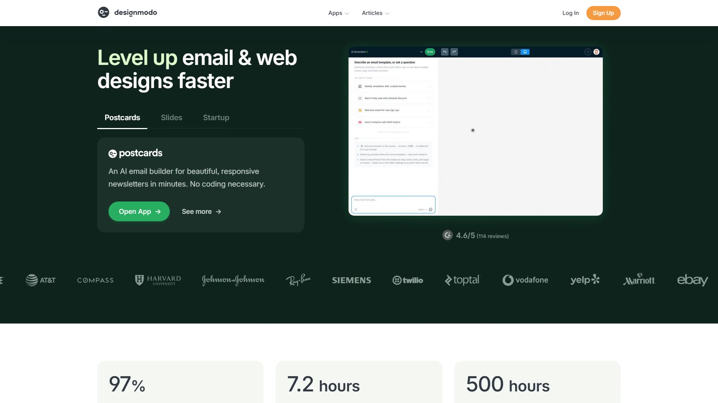
Task: Click the G2 rating badge icon
Action: coord(448,235)
